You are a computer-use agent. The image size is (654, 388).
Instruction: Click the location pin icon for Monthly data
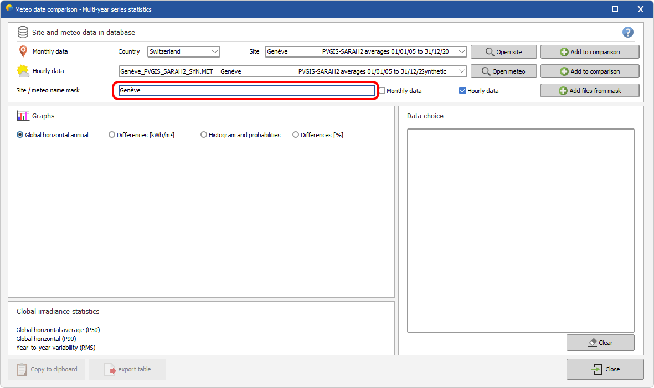[x=23, y=51]
